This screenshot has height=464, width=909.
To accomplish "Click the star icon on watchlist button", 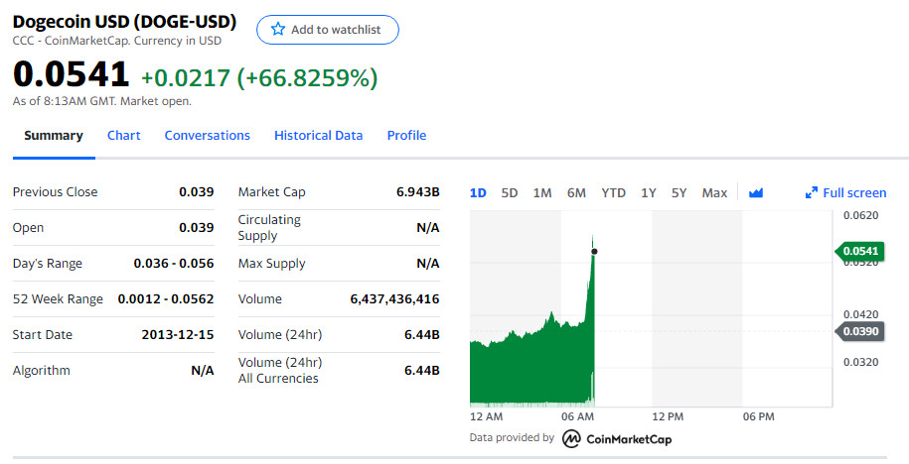I will (x=278, y=30).
